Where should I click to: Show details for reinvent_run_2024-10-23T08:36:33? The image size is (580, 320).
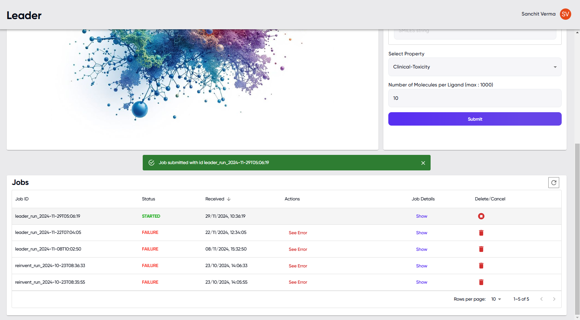[x=421, y=266]
